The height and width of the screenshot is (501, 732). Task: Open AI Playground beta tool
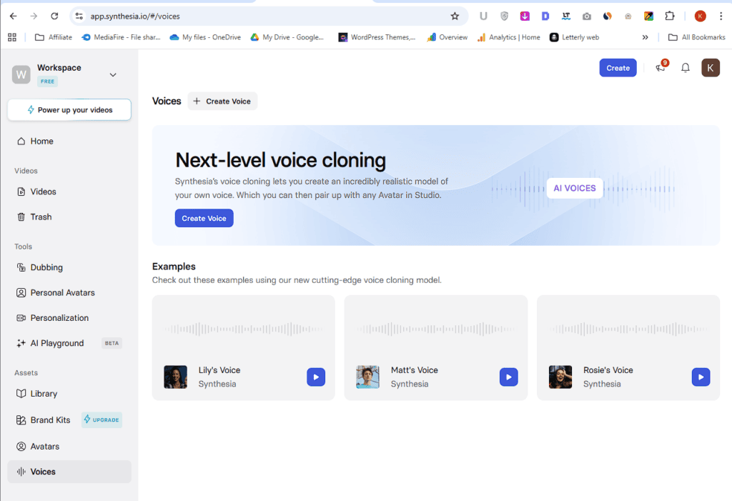(69, 343)
